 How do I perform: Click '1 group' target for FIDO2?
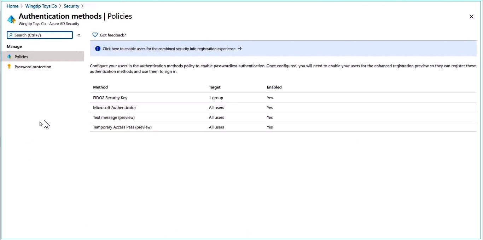216,98
